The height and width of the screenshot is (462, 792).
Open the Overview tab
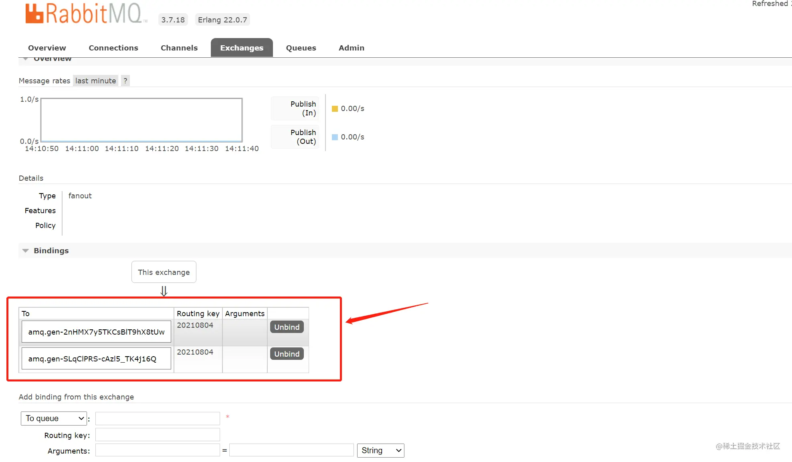coord(47,48)
